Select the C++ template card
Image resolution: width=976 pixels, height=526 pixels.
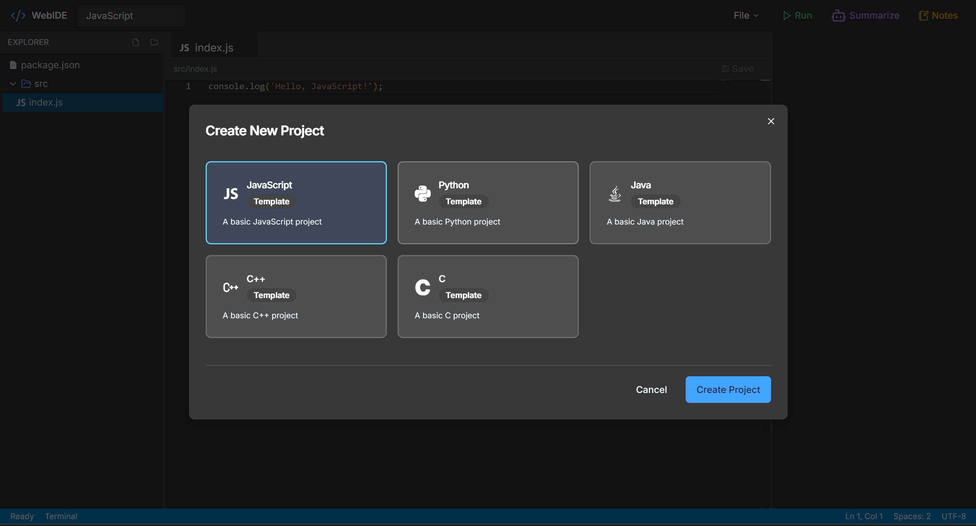pos(296,296)
